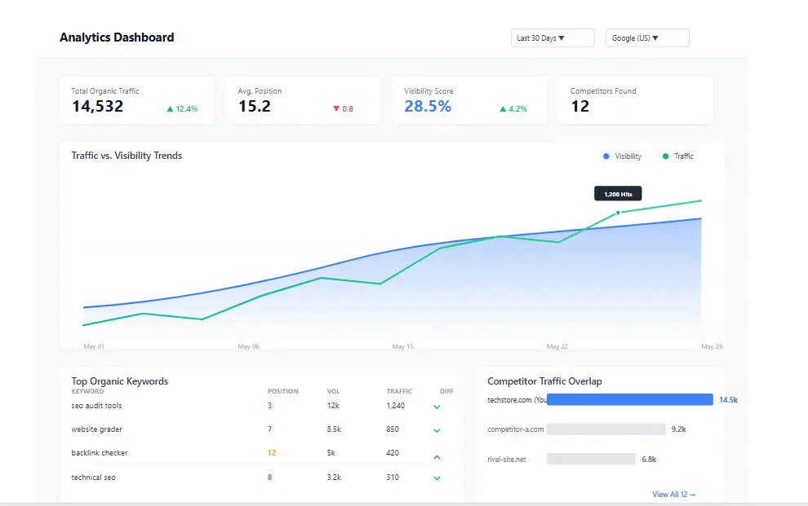Click the 1,200 Hits chart tooltip
Image resolution: width=808 pixels, height=506 pixels.
[618, 194]
